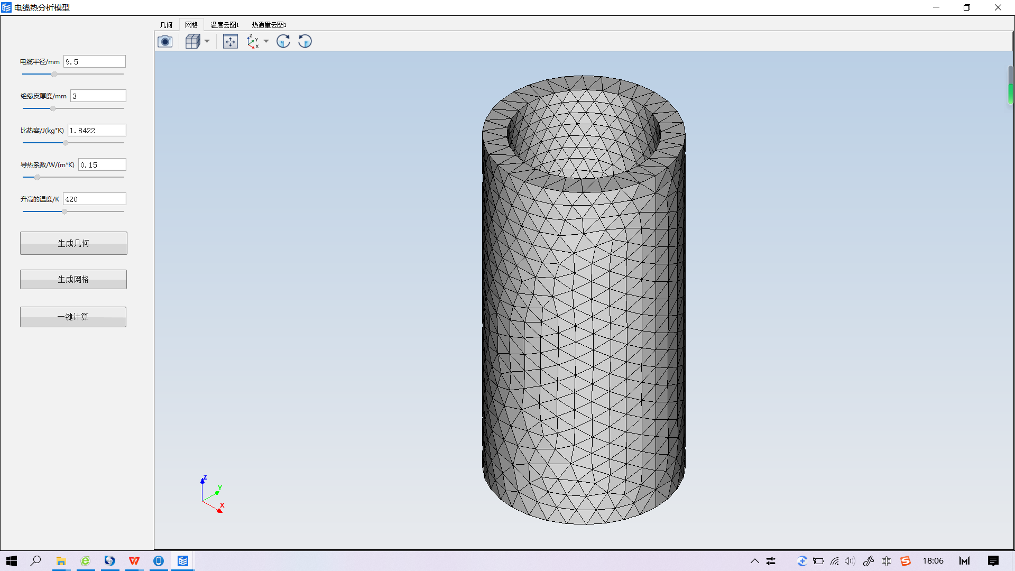
Task: Switch to 温度云图1 tab
Action: tap(225, 25)
